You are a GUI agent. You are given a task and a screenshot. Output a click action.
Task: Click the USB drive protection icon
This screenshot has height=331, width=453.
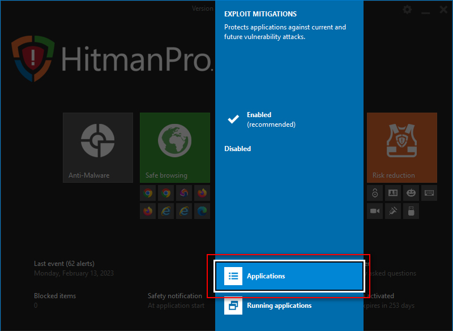click(x=411, y=211)
